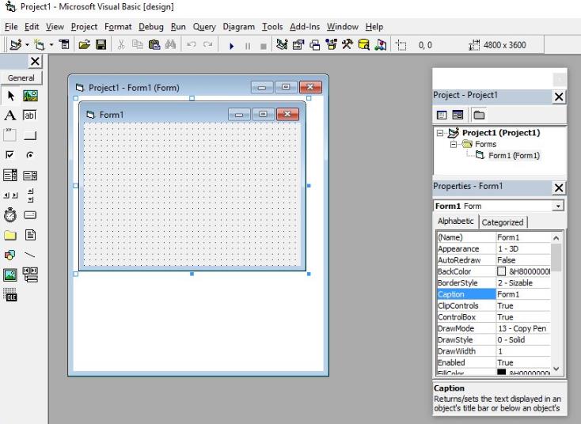Screen dimensions: 581x424
Task: Click properties list scroll up arrow
Action: click(x=556, y=238)
